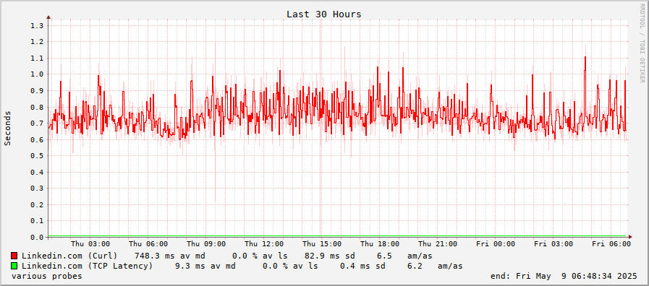
Task: Click the green TCP Latency legend swatch
Action: pos(14,266)
